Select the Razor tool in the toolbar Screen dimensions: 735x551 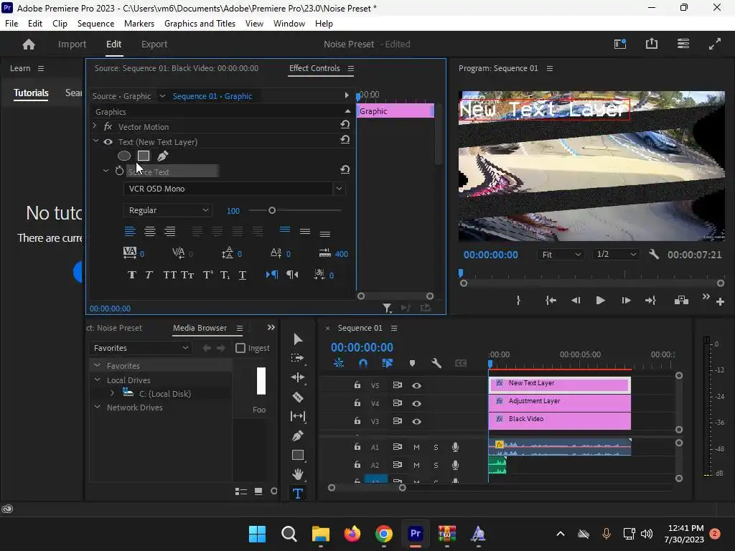[x=298, y=397]
